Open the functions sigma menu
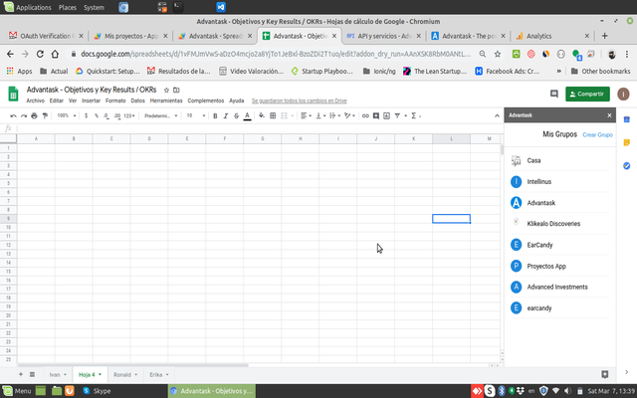The width and height of the screenshot is (637, 398). tap(416, 115)
